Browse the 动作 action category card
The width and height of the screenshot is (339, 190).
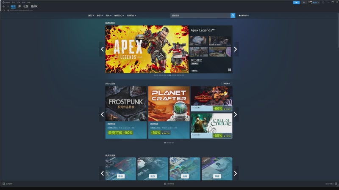click(x=153, y=168)
